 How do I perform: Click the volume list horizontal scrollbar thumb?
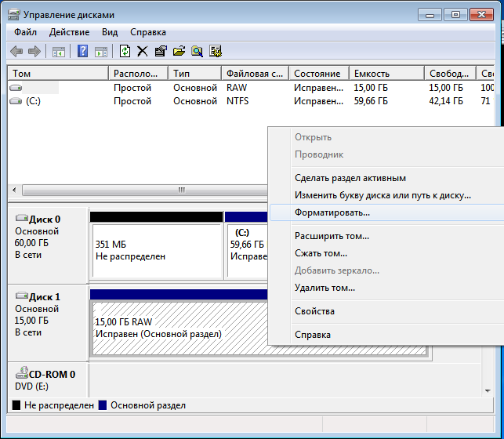coord(145,190)
